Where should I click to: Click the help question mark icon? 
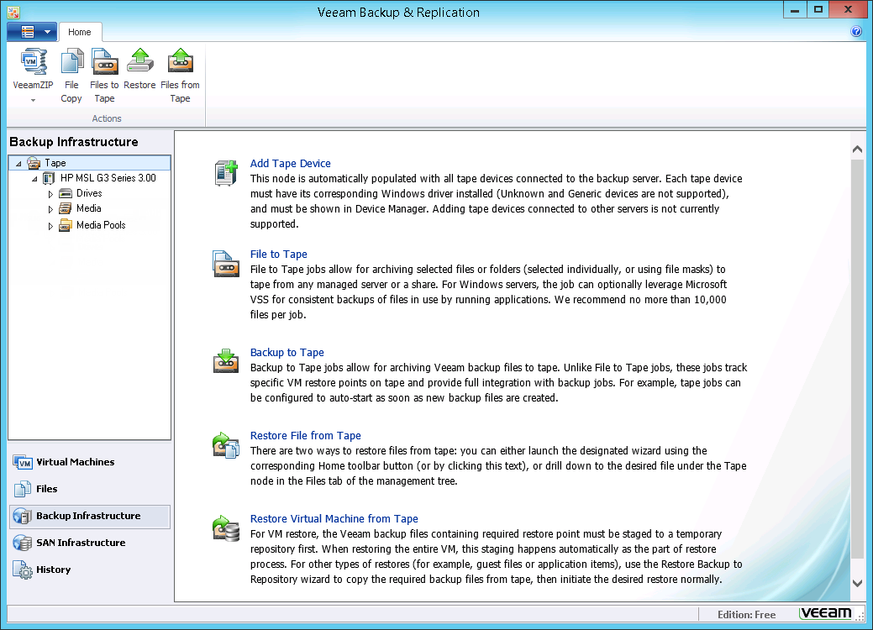(x=856, y=32)
